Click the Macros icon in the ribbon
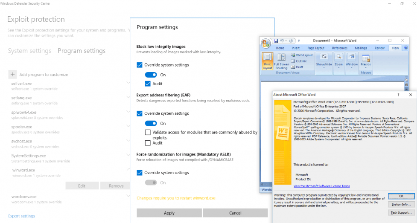Image resolution: width=417 pixels, height=223 pixels. point(366,61)
